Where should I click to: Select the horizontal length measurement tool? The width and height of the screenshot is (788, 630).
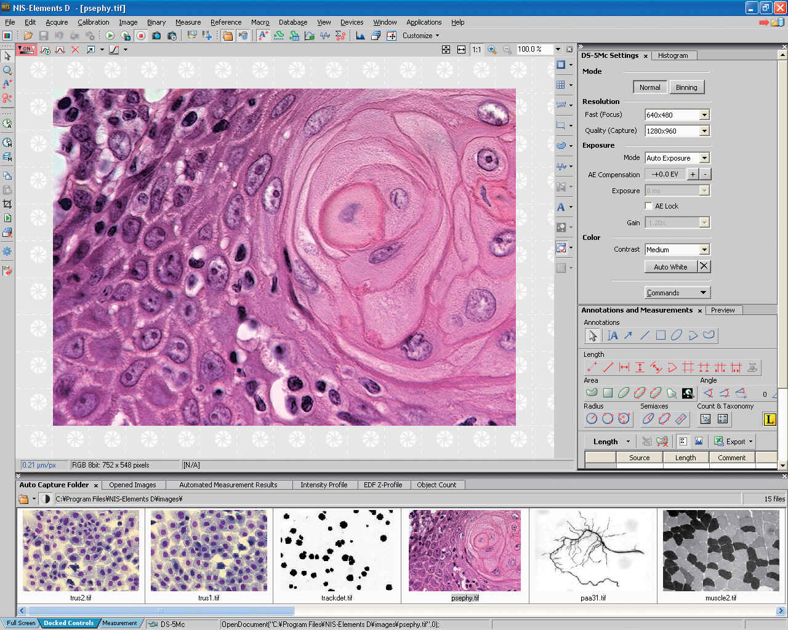(x=624, y=367)
